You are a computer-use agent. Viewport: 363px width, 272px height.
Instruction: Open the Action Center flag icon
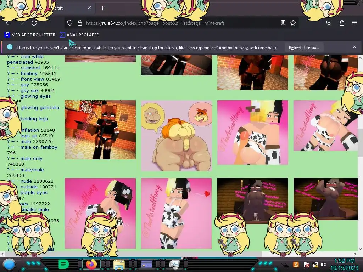coord(307,264)
